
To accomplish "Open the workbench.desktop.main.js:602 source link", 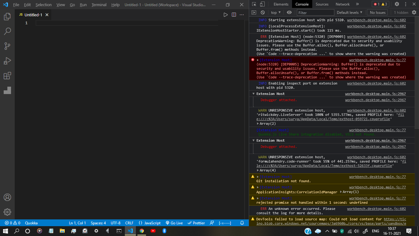I will (x=376, y=20).
